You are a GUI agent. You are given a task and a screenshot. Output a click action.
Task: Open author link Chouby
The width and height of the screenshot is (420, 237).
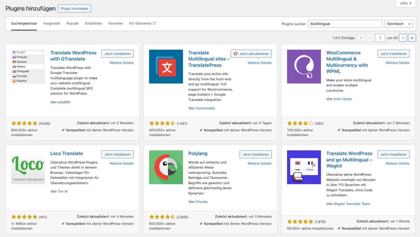tap(202, 202)
